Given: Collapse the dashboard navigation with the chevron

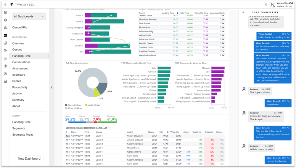Looking at the screenshot, I should [x=52, y=87].
